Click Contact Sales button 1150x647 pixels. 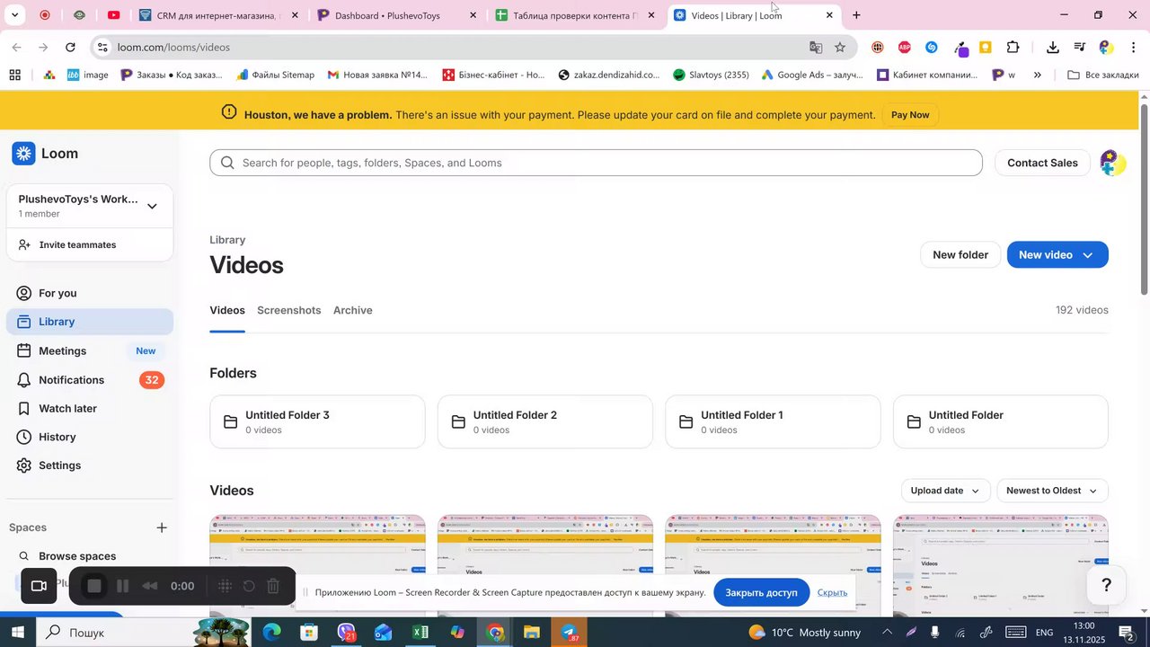point(1042,163)
